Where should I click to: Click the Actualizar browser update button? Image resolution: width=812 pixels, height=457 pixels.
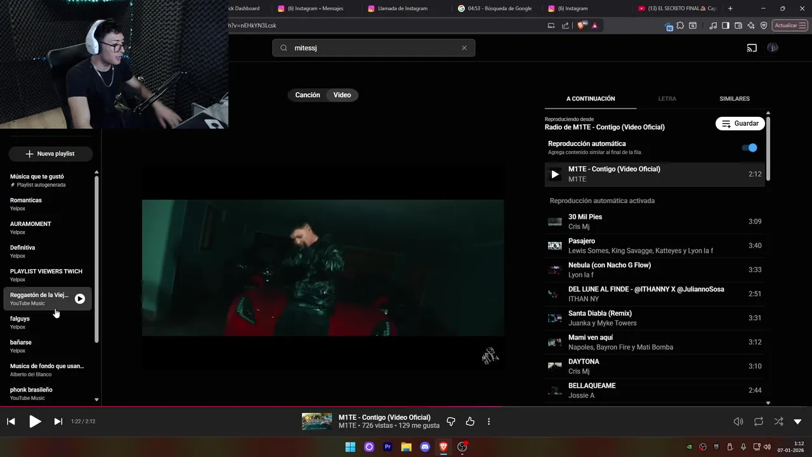point(790,25)
